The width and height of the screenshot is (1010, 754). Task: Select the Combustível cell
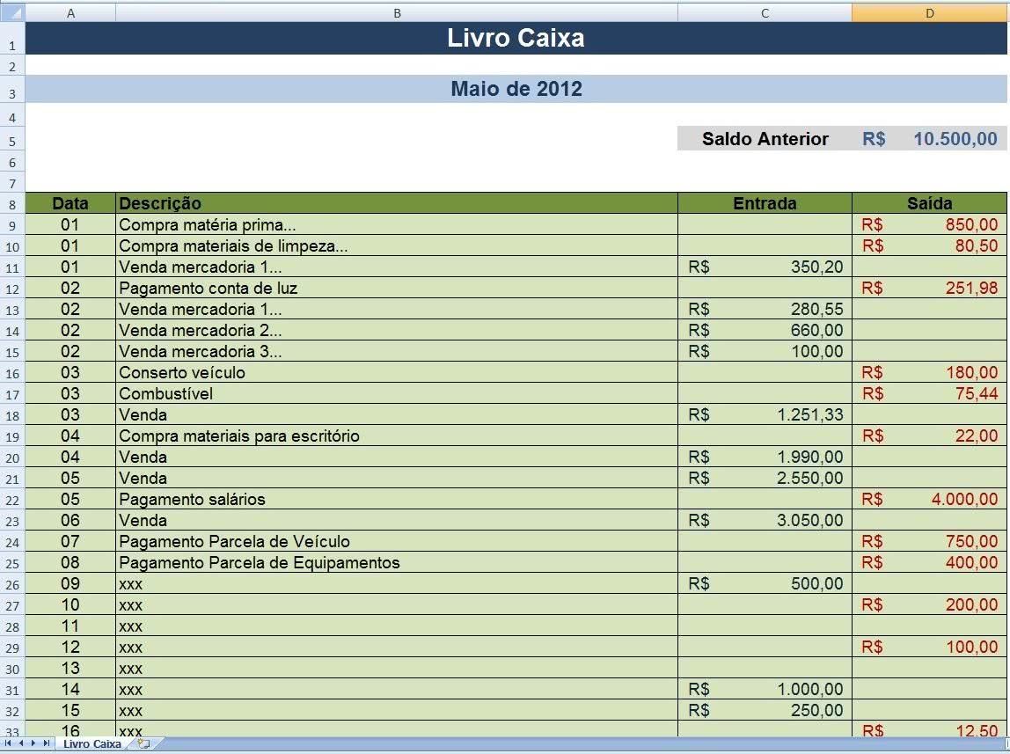coord(397,393)
